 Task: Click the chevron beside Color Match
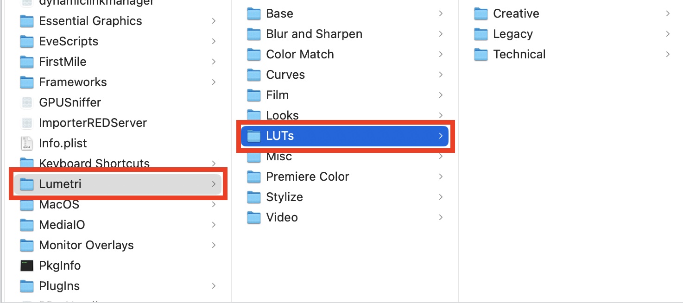coord(441,54)
